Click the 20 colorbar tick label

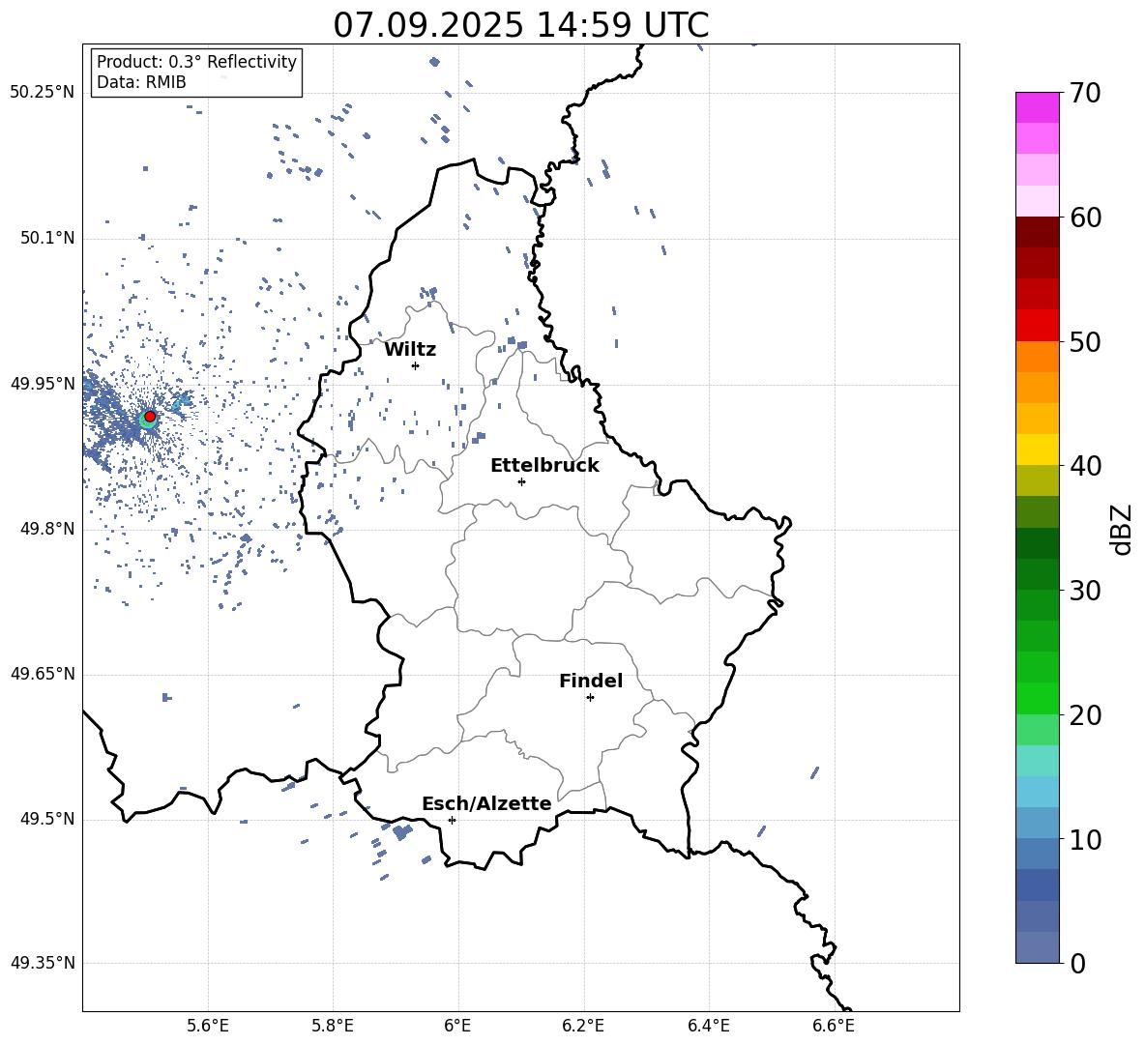1085,715
